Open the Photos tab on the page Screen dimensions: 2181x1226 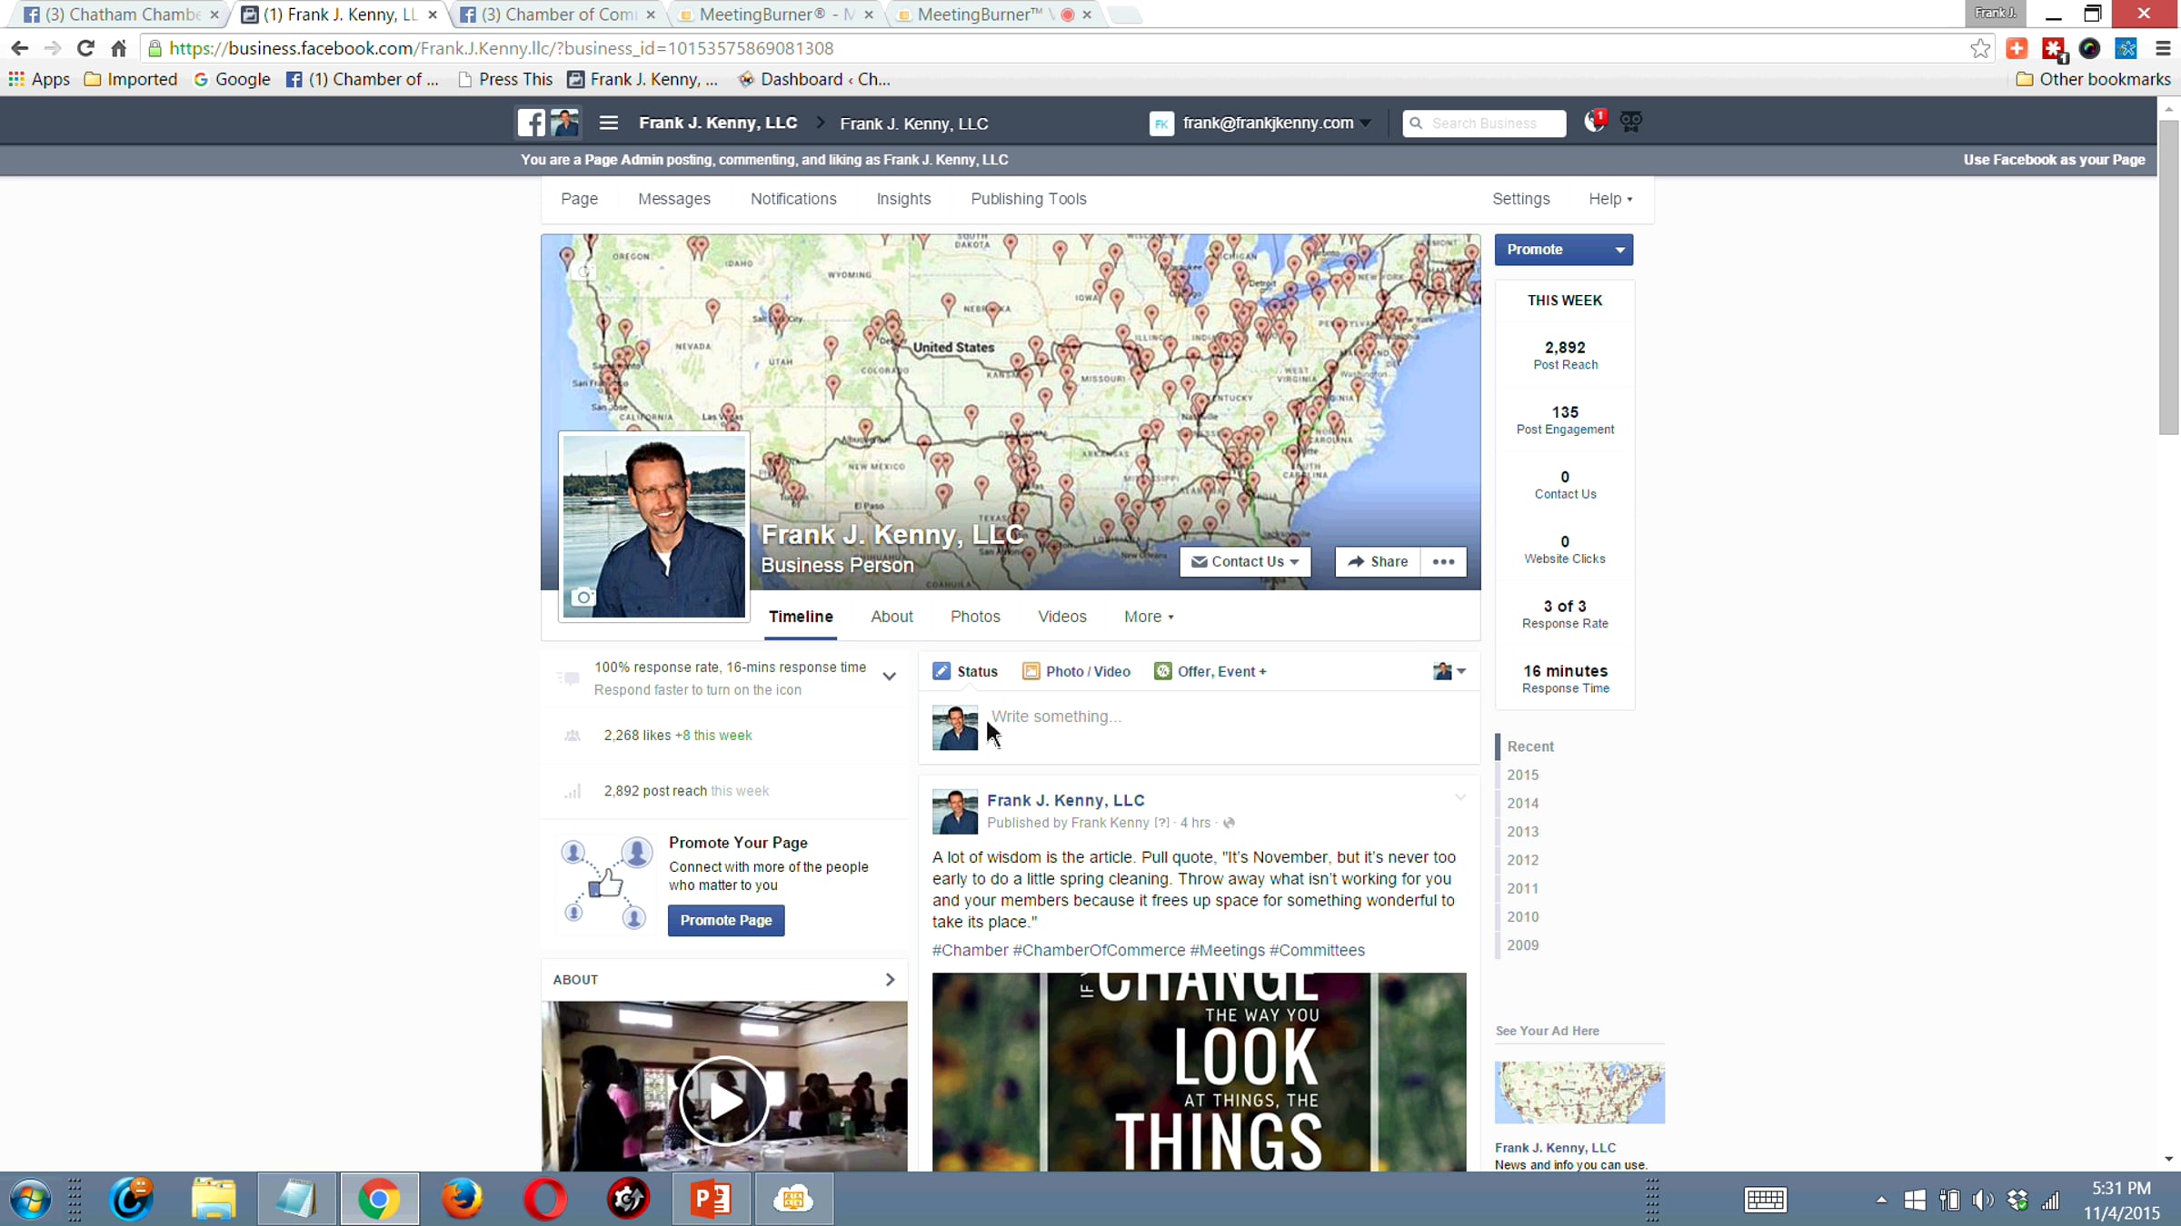(x=975, y=617)
